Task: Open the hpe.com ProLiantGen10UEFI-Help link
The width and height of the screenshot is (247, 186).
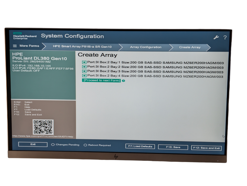Action: pyautogui.click(x=43, y=136)
